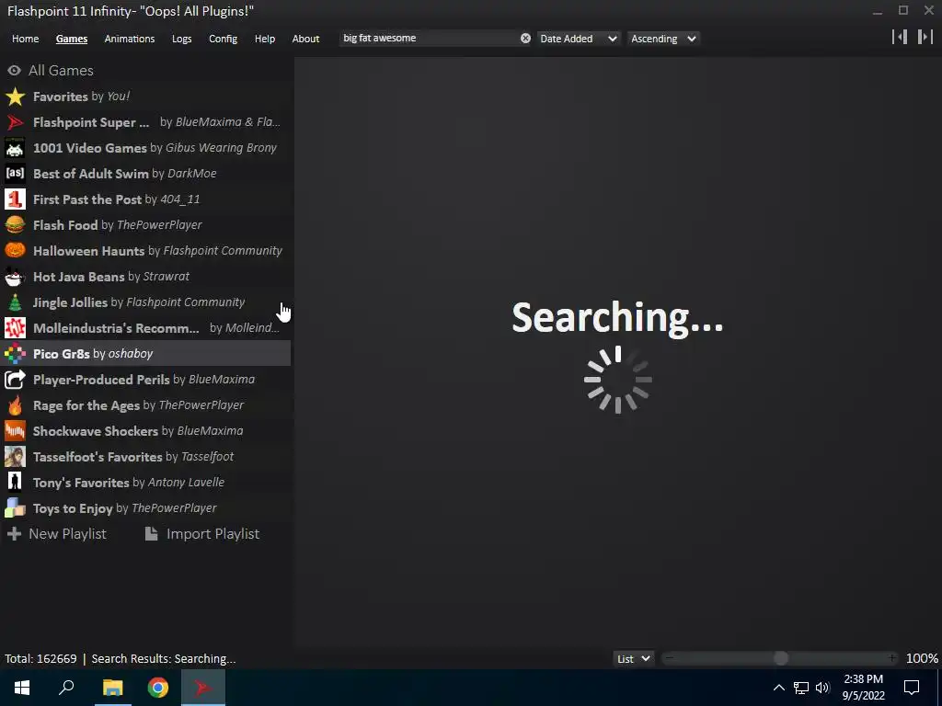
Task: Click the Pico Gr8s colorful icon
Action: tap(15, 354)
